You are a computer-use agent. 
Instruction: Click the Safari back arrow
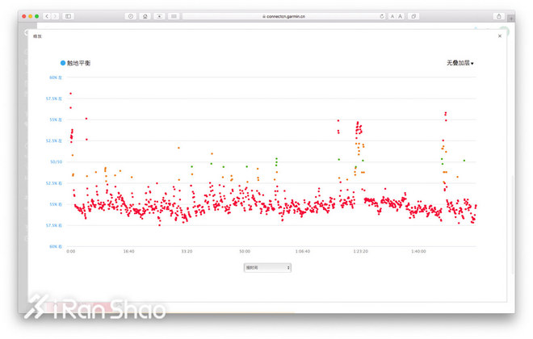click(x=46, y=16)
